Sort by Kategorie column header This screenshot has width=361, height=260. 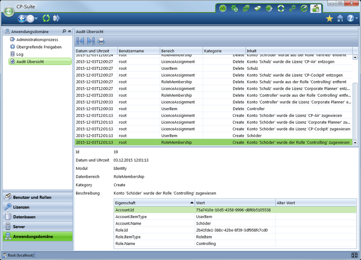click(224, 51)
